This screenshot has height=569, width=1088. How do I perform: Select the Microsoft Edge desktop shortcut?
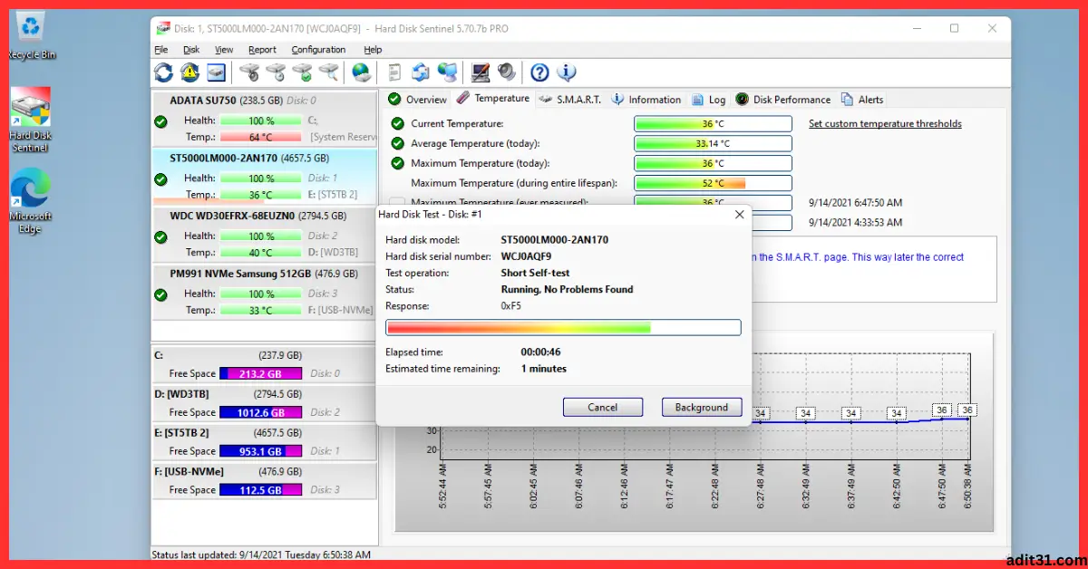click(31, 201)
